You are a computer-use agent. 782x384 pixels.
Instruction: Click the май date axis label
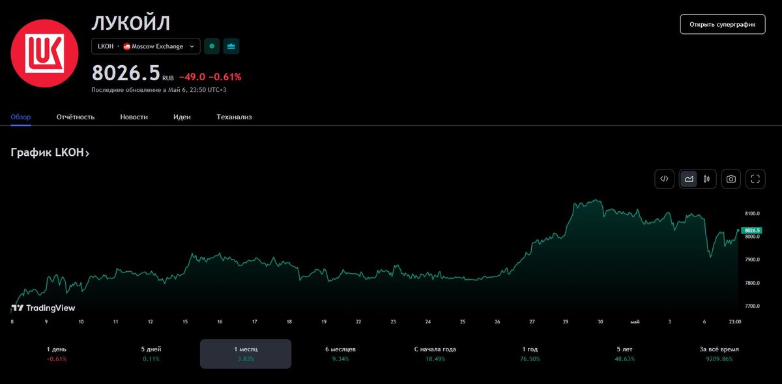pyautogui.click(x=635, y=321)
